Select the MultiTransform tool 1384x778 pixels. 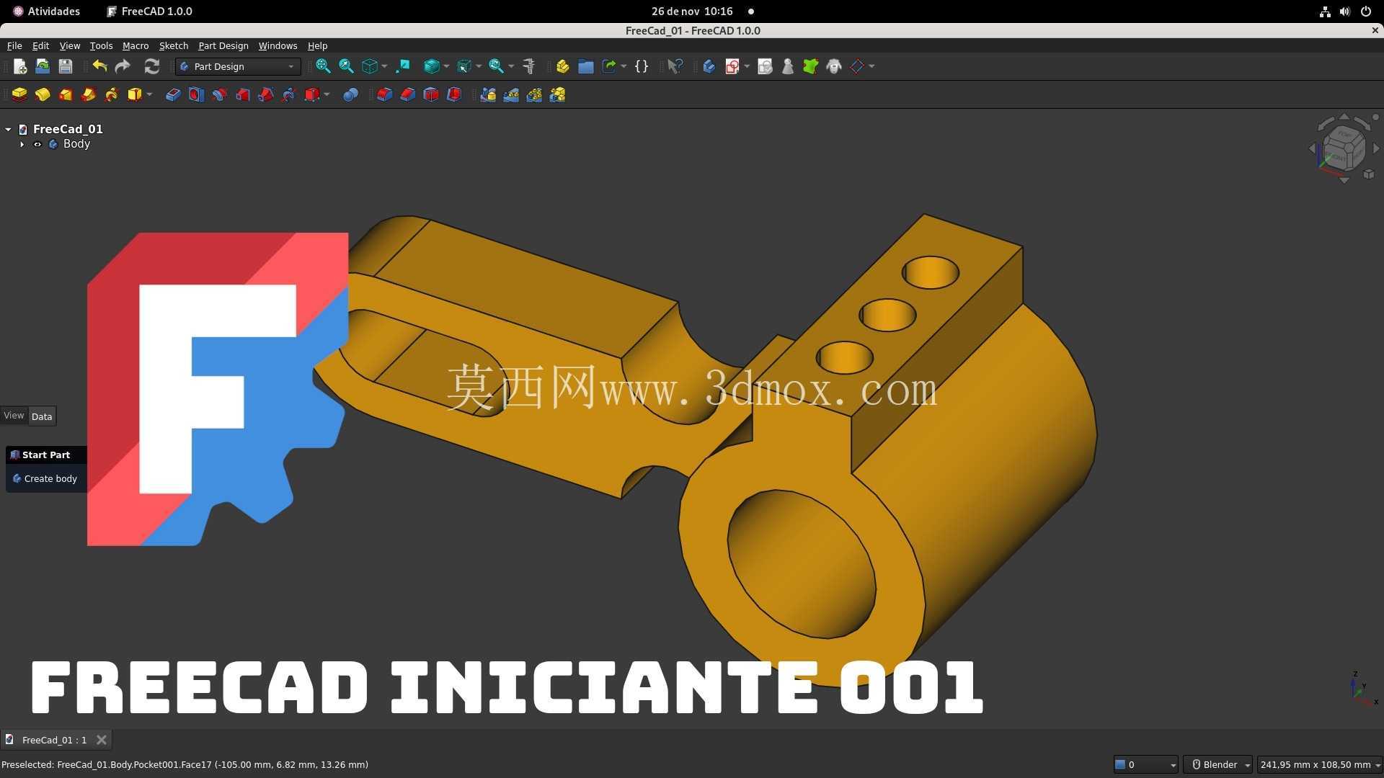557,94
